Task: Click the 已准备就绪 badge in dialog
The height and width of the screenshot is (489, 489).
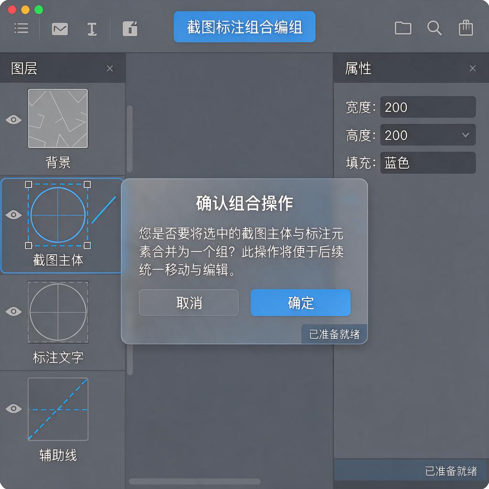Action: (x=334, y=334)
